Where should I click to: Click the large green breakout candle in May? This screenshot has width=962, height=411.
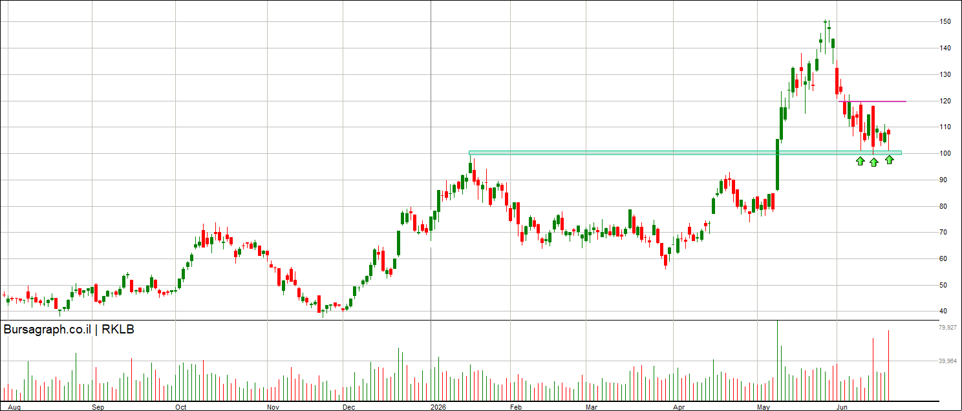point(777,164)
